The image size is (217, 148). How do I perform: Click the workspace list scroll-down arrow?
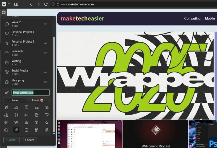[x=54, y=134]
